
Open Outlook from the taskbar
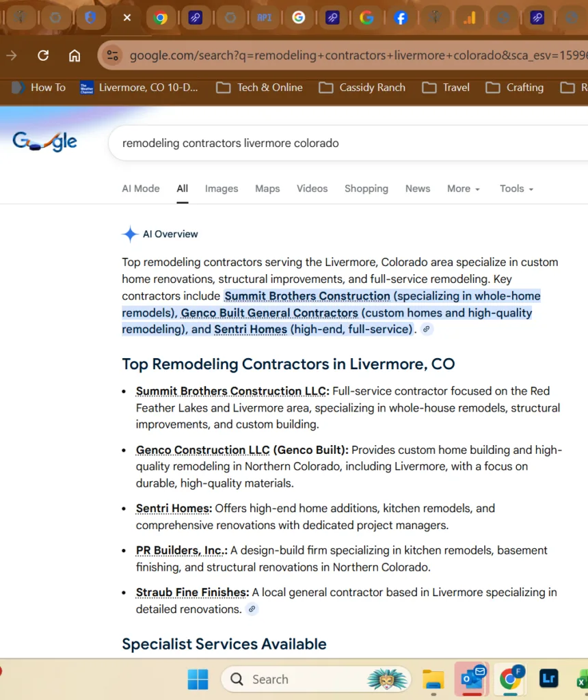(x=472, y=679)
